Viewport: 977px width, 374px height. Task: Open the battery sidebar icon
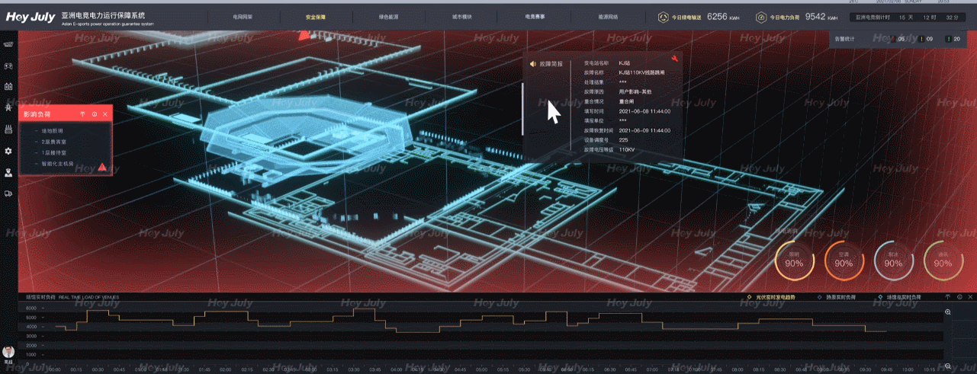click(8, 87)
